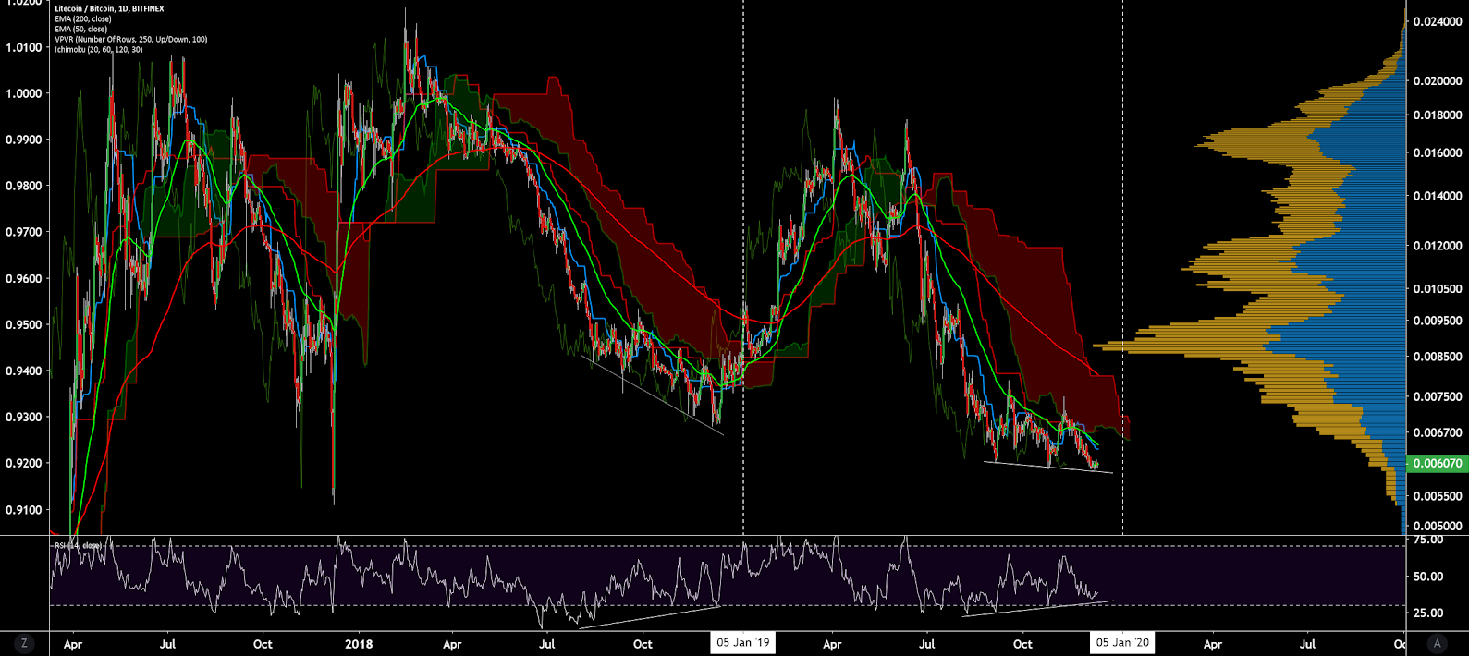Click the 0.016000 price axis label
This screenshot has height=656, width=1469.
[x=1438, y=153]
